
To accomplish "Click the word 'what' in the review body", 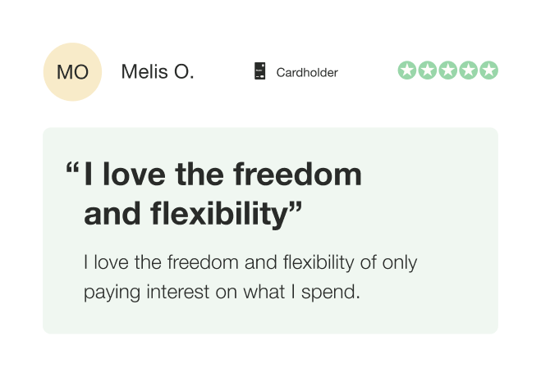I will coord(264,292).
